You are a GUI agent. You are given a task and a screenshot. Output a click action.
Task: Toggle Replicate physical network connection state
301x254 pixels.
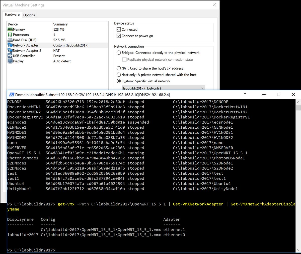coord(124,60)
